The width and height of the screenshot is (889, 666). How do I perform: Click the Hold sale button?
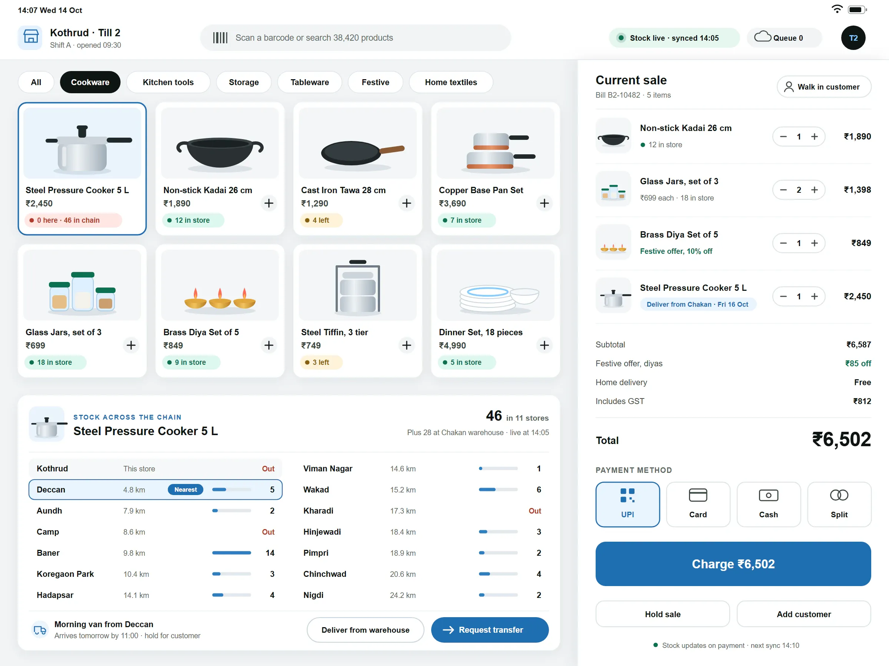[662, 614]
